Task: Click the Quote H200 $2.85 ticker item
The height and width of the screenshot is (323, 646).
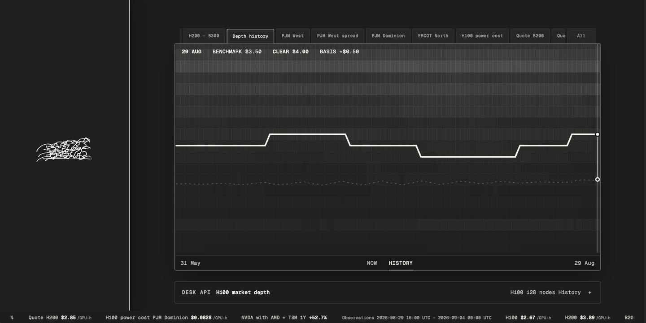Action: point(60,318)
